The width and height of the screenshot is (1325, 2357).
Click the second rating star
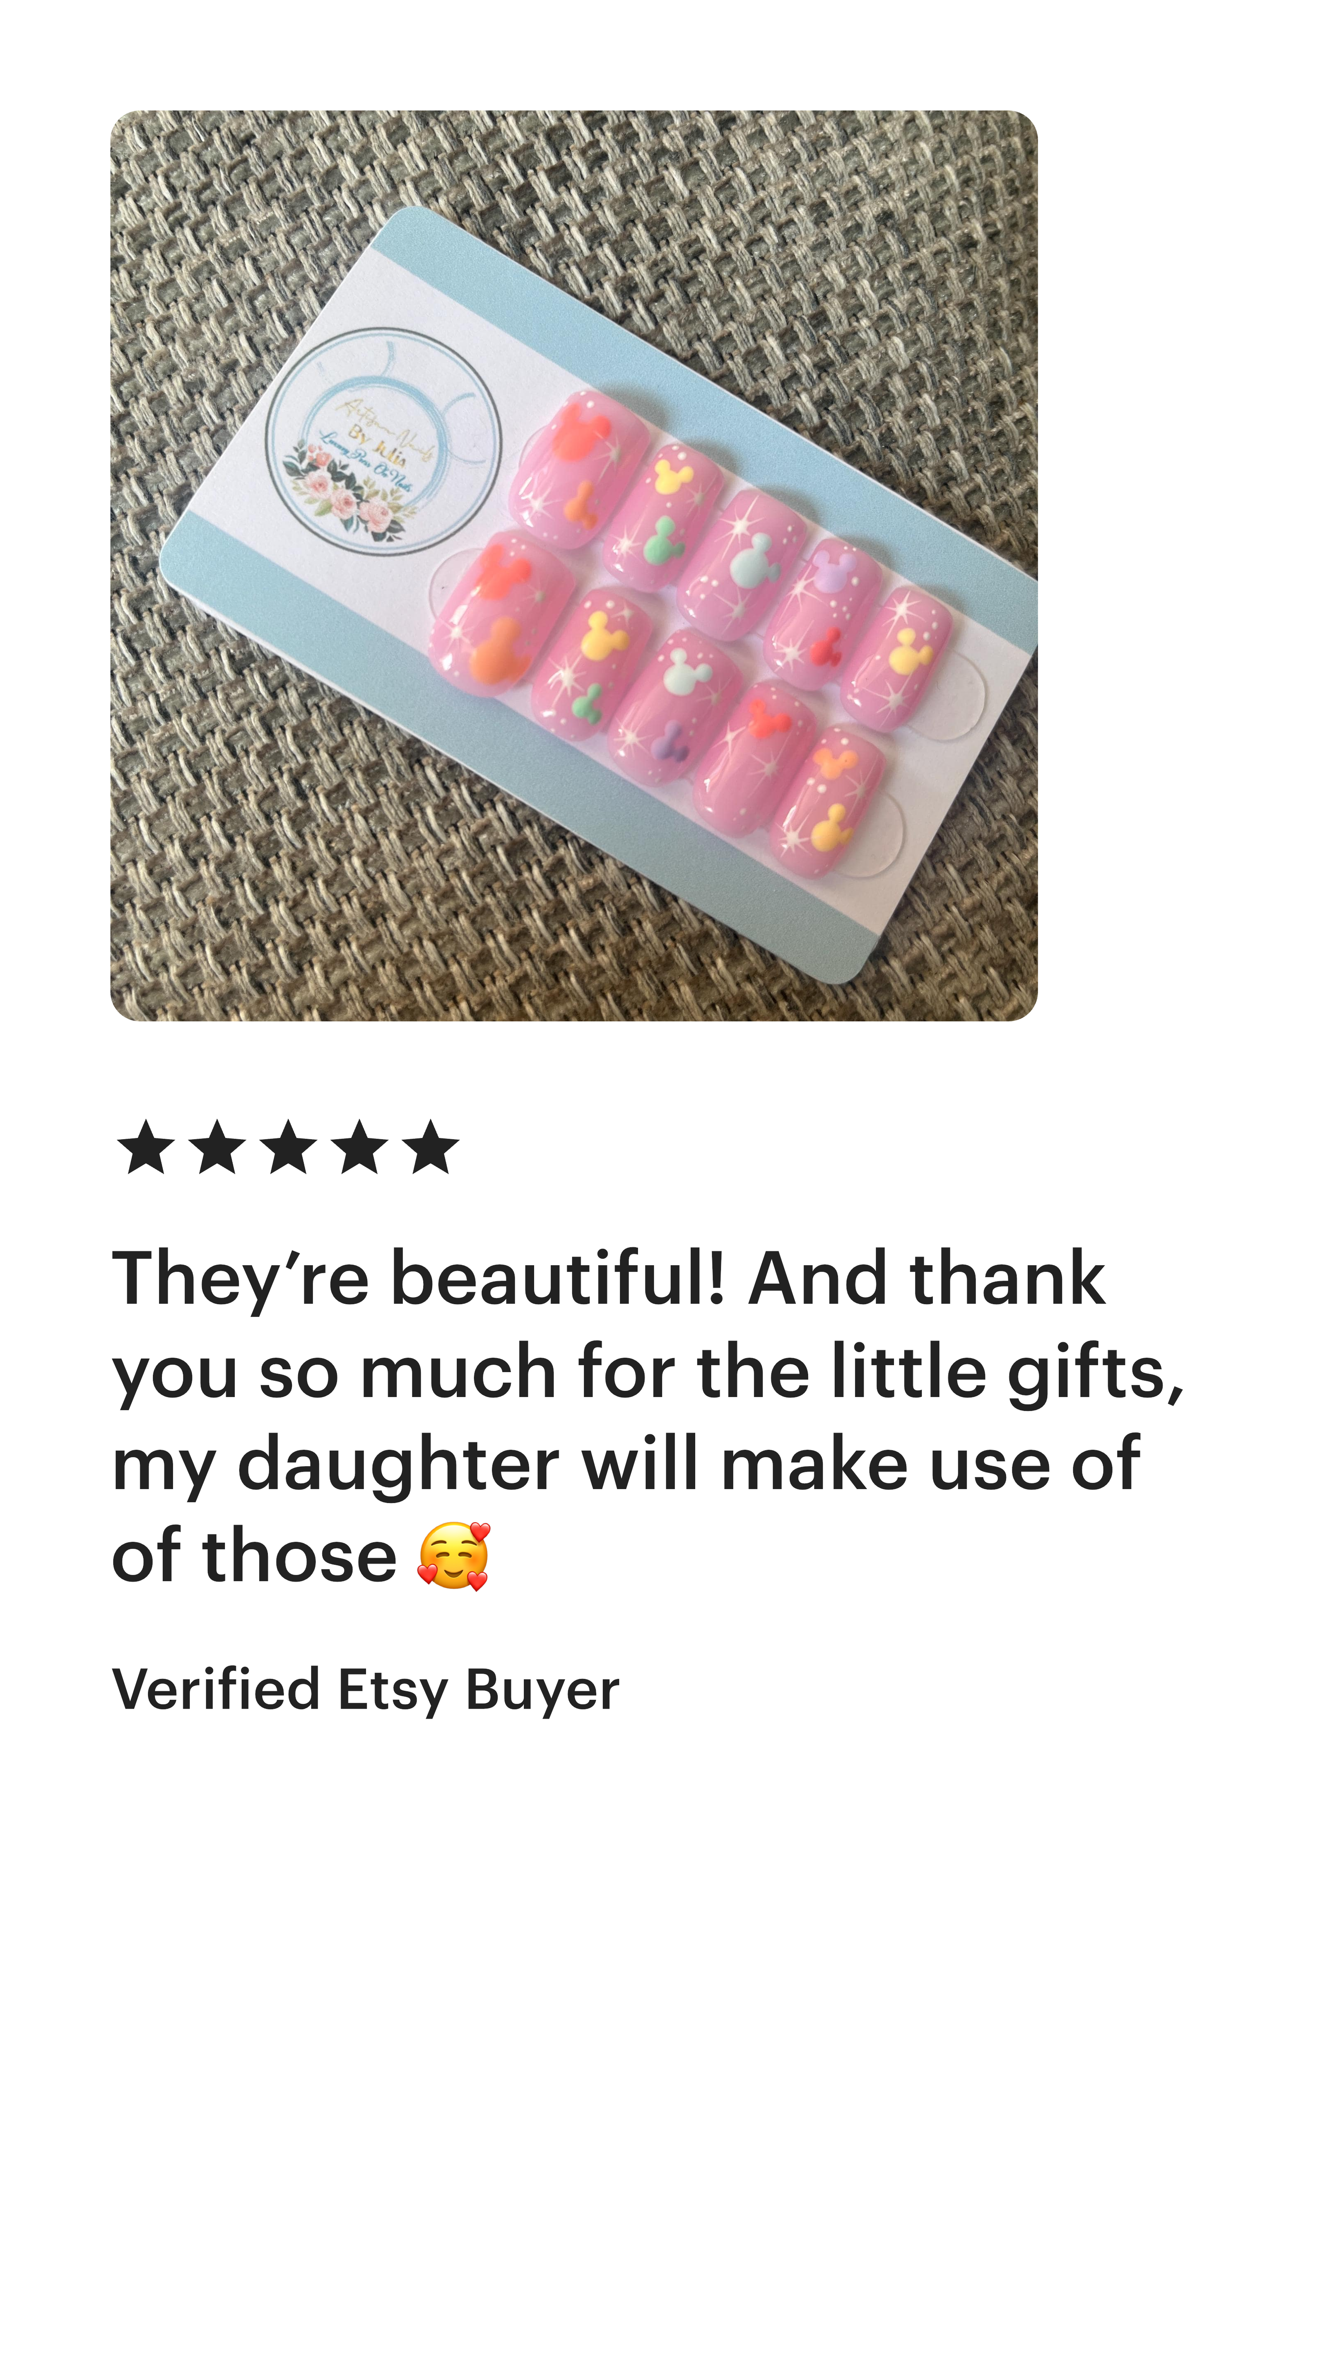tap(218, 1146)
